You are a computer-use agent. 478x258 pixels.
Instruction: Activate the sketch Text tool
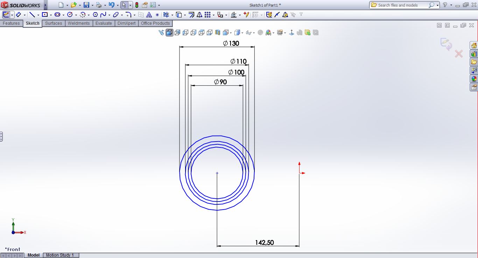(149, 15)
